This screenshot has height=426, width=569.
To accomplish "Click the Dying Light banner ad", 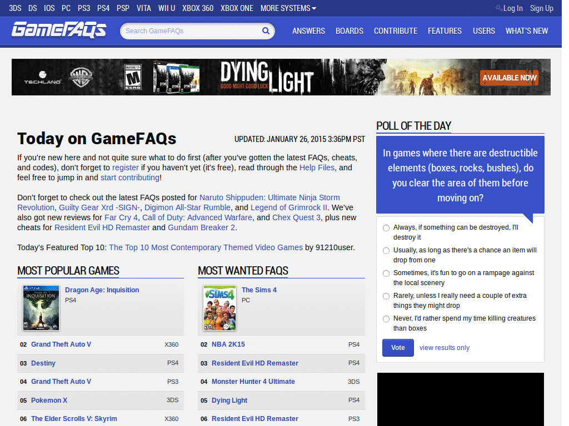I will click(281, 77).
